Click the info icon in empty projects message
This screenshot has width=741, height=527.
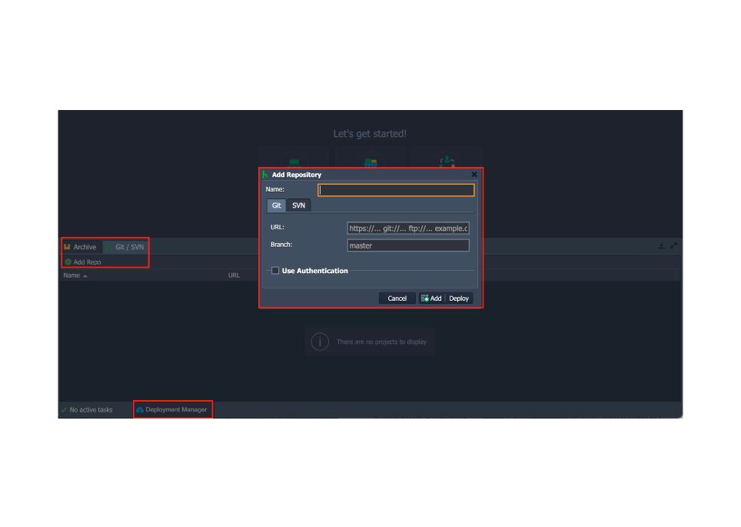coord(320,342)
